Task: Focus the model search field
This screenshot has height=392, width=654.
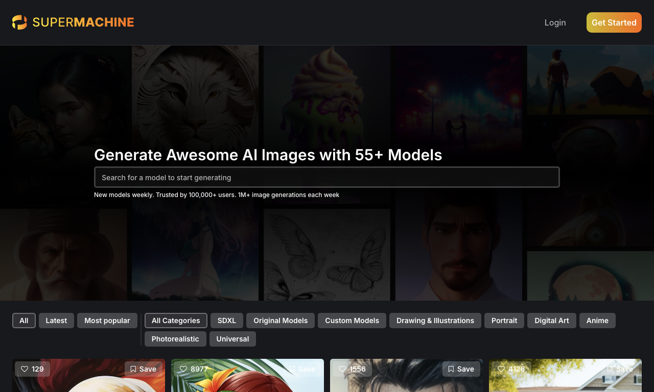Action: click(x=327, y=177)
